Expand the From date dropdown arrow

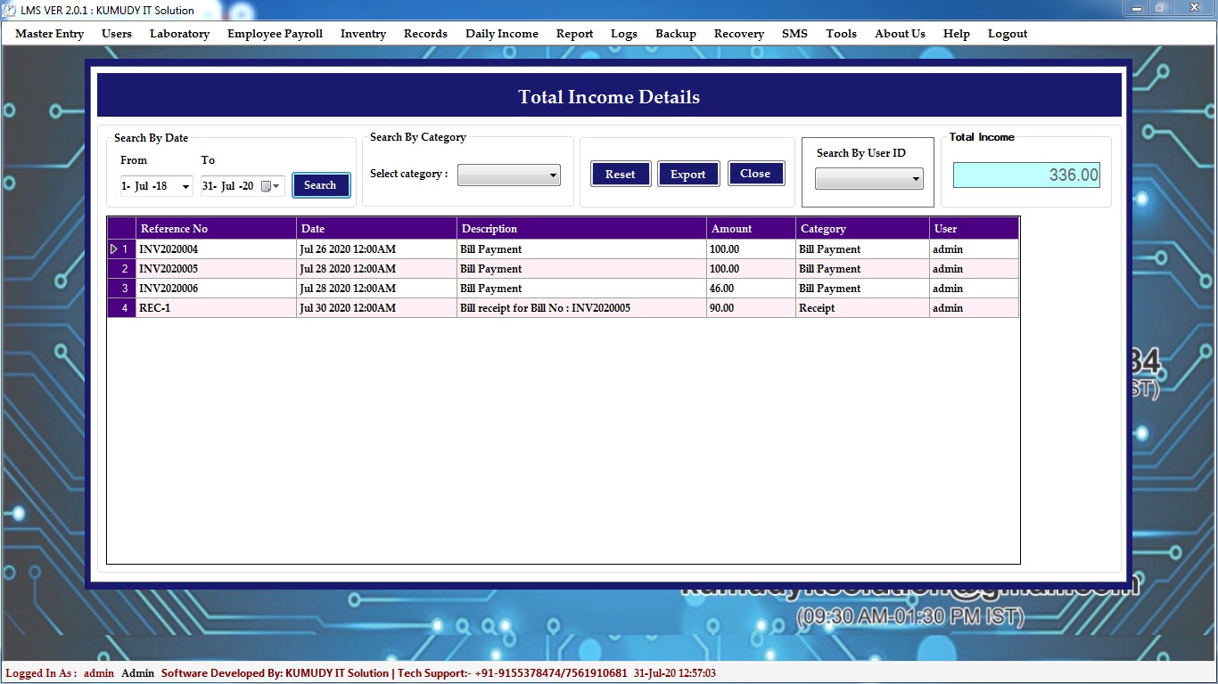(185, 186)
